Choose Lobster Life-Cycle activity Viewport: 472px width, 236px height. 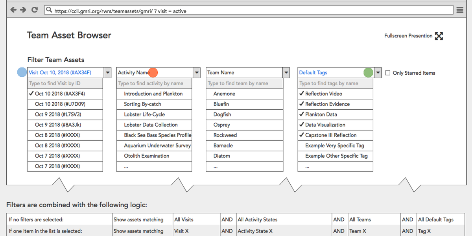tap(154, 114)
